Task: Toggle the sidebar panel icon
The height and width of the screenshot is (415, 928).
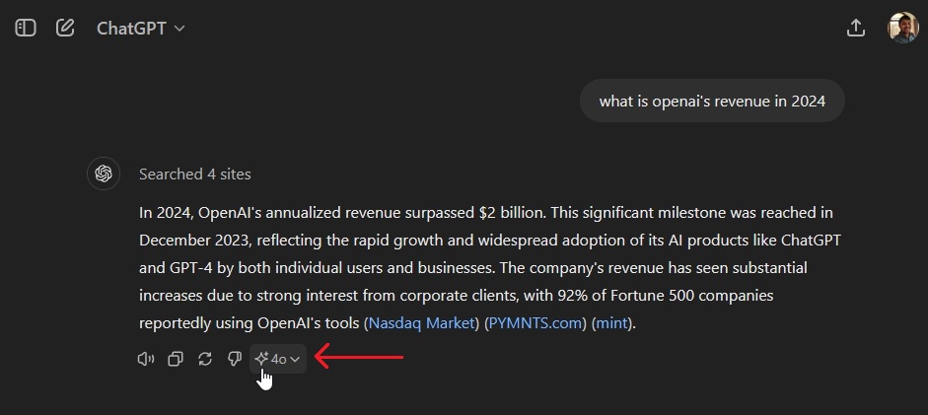Action: pos(26,28)
